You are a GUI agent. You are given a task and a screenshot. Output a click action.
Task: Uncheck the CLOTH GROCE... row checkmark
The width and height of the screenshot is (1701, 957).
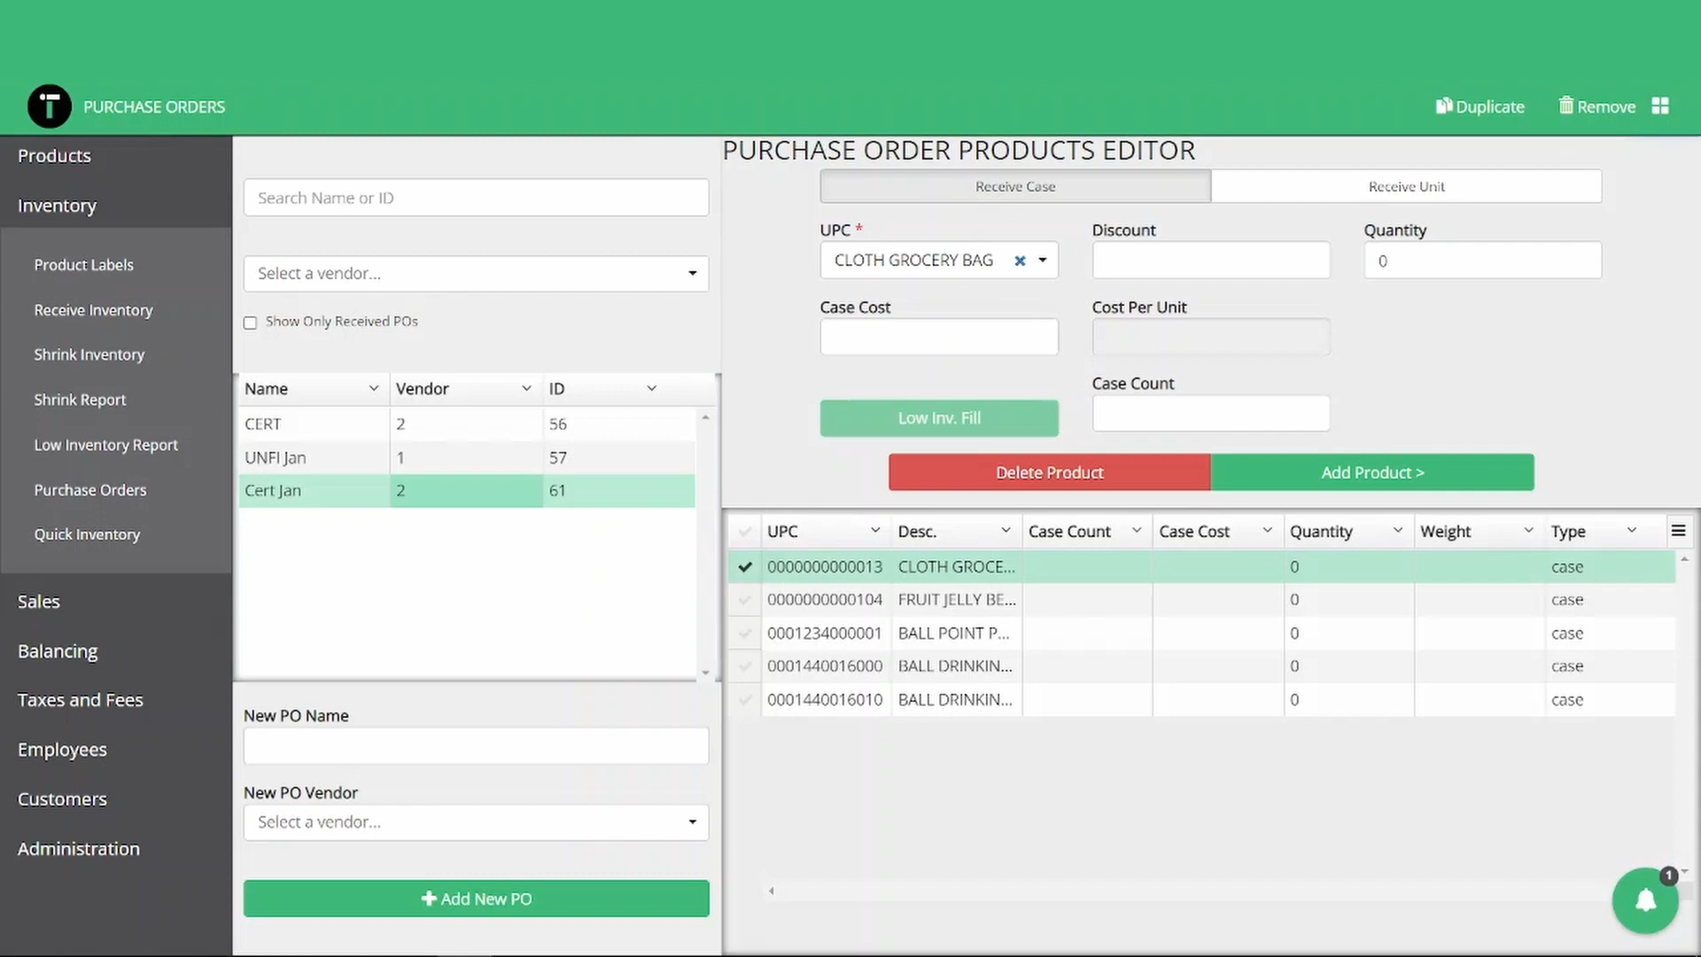745,567
